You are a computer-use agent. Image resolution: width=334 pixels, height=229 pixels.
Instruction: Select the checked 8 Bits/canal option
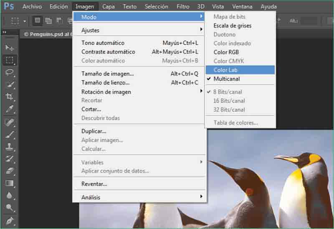(x=228, y=92)
